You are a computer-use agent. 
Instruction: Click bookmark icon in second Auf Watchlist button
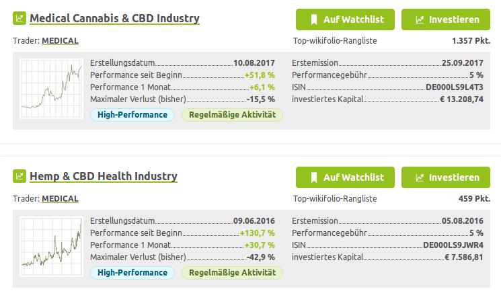(313, 177)
